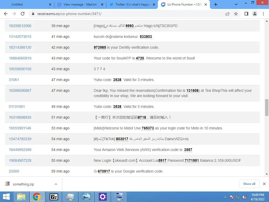
Task: Close the Untitled tab
Action: 50,5
